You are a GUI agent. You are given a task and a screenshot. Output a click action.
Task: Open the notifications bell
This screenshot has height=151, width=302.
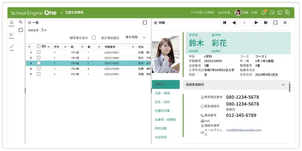point(264,13)
